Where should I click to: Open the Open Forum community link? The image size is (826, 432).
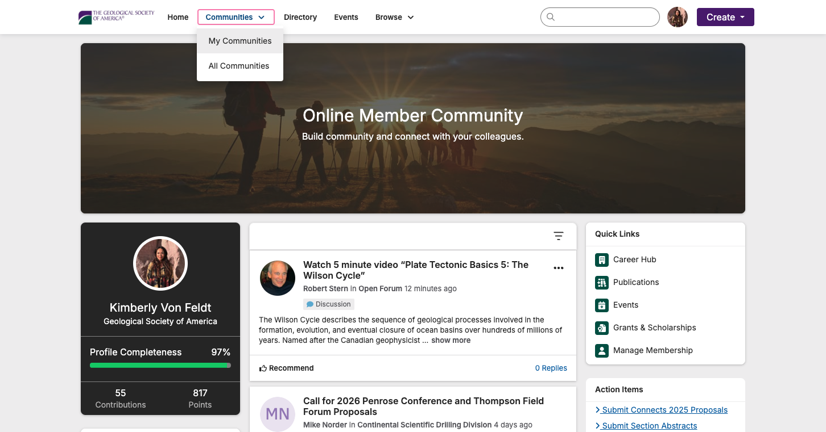(380, 288)
